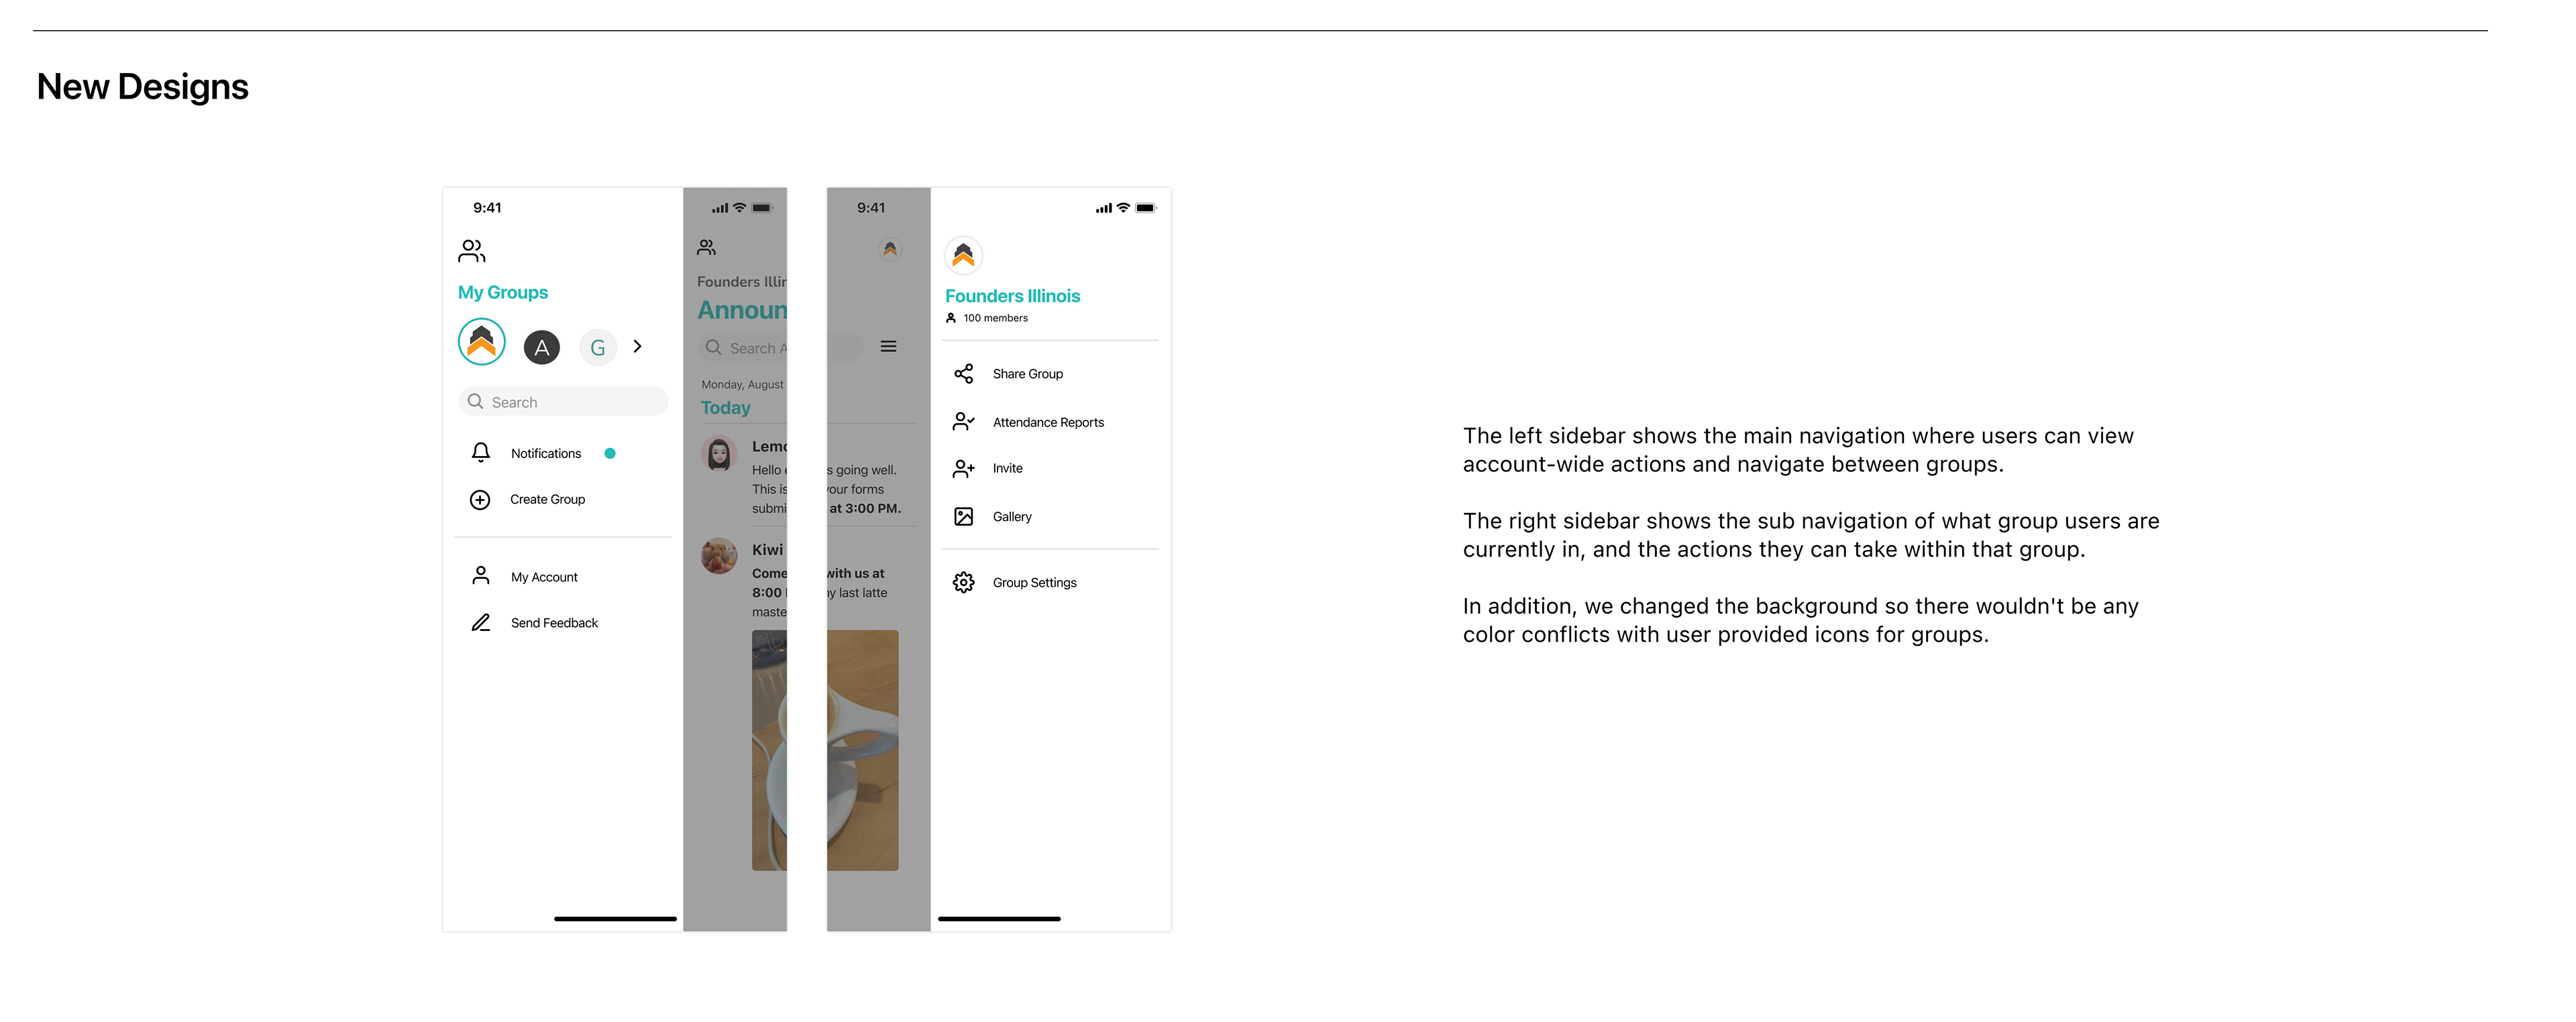The width and height of the screenshot is (2576, 1022).
Task: Click the pencil Send Feedback icon
Action: pyautogui.click(x=481, y=623)
